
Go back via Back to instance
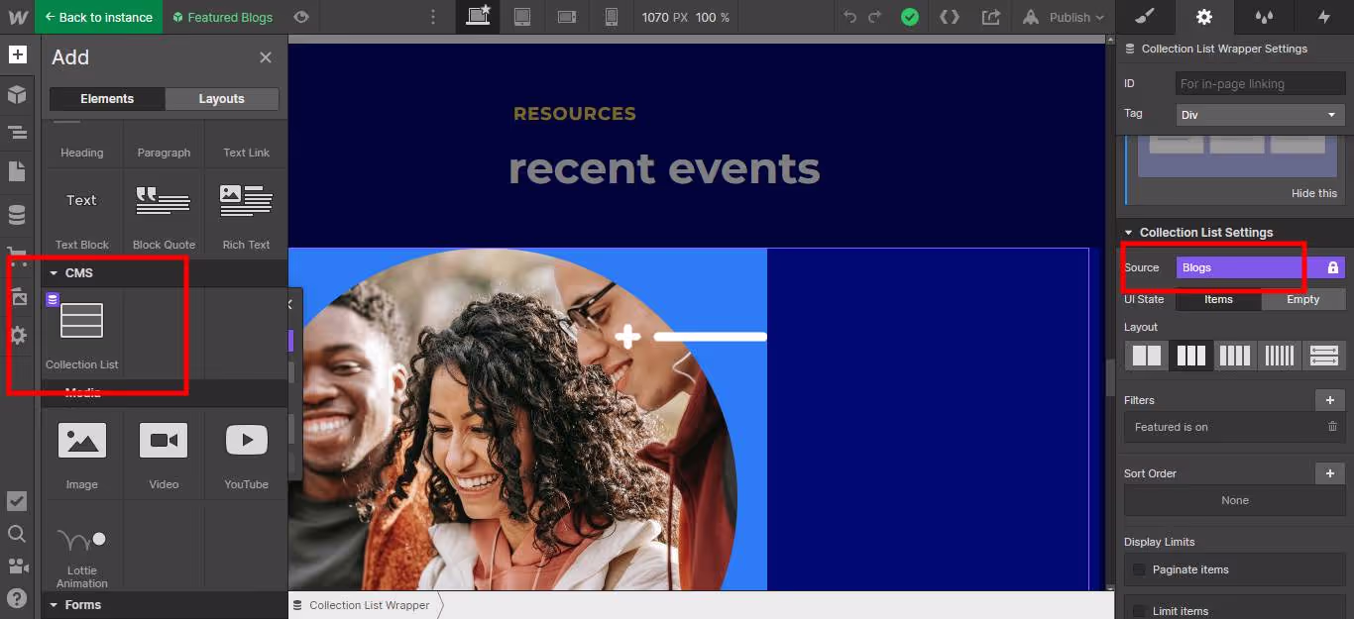point(98,17)
